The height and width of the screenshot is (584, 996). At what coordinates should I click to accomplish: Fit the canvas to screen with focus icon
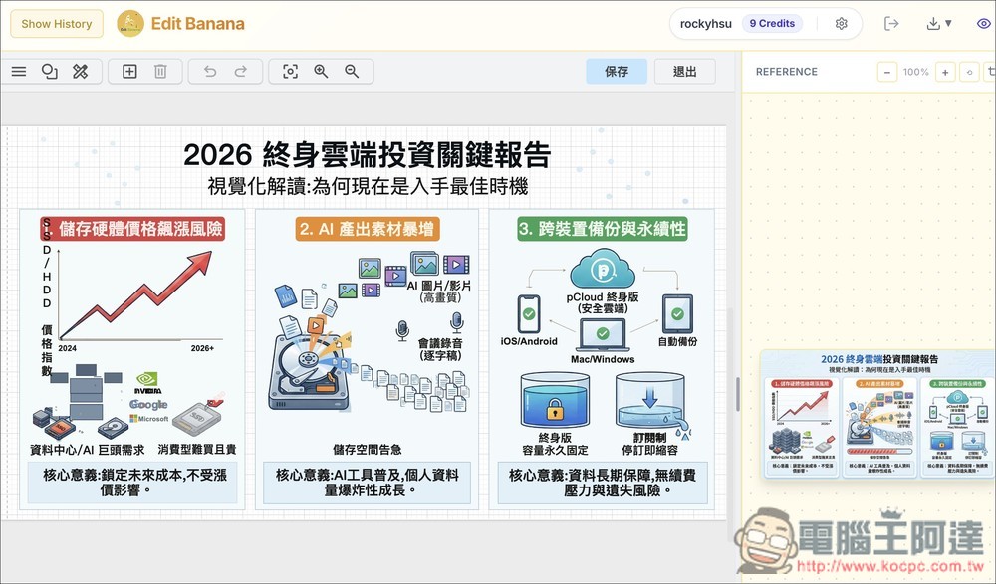pyautogui.click(x=290, y=71)
